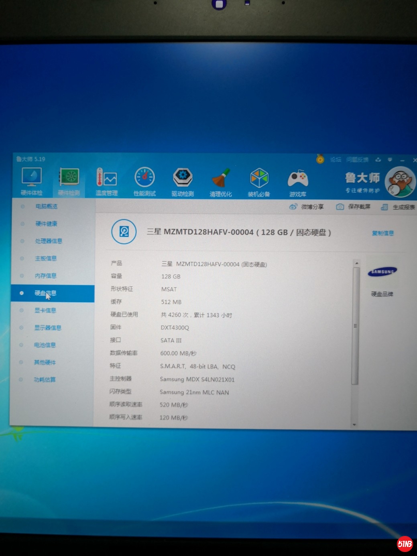Open 装机必备 cube icon
The height and width of the screenshot is (556, 417).
259,183
